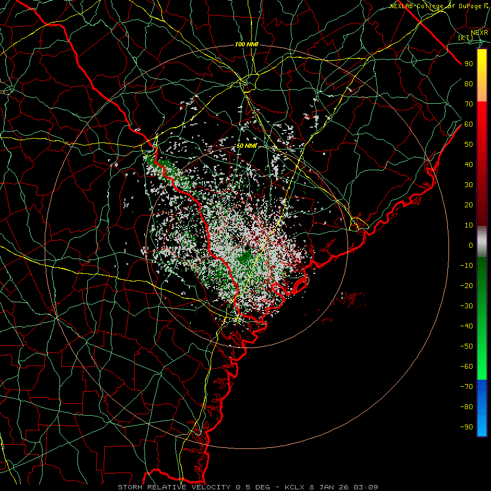491x491 pixels.
Task: Click the -90 value on the velocity scale
Action: [x=466, y=427]
